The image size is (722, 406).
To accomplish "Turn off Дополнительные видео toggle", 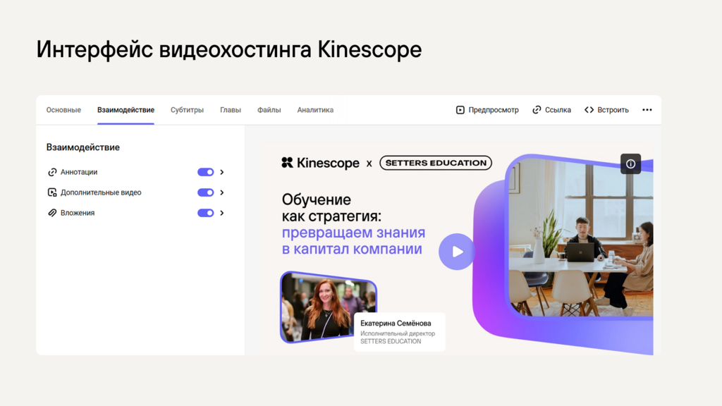I will [x=206, y=192].
